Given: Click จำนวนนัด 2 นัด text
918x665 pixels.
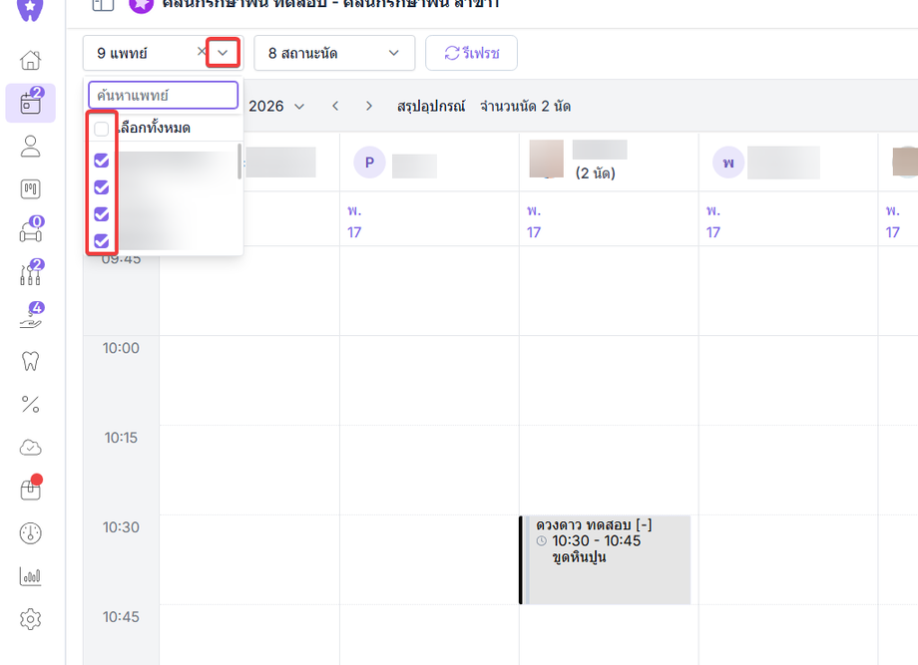Looking at the screenshot, I should coord(525,106).
